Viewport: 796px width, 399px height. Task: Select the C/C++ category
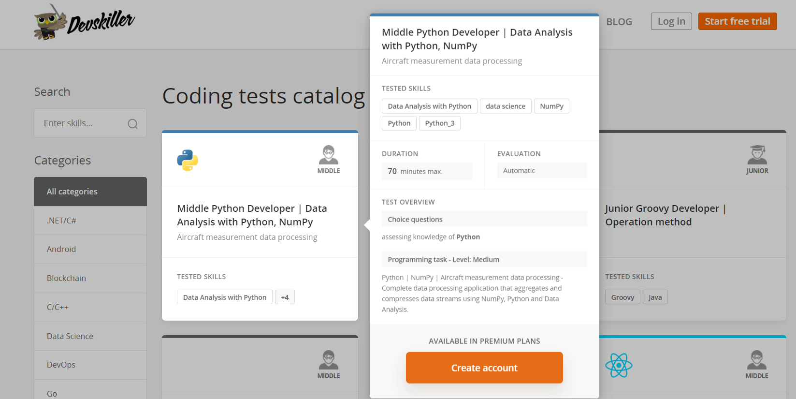(90, 307)
